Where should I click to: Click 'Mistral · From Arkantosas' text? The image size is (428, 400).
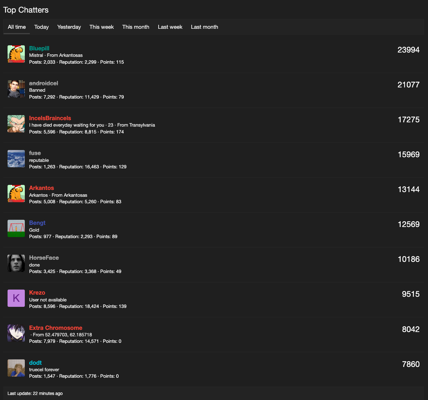56,55
